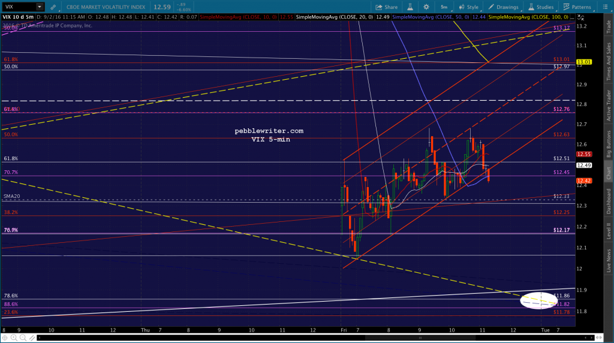Select the Chart side tab
614x343 pixels.
pos(609,173)
